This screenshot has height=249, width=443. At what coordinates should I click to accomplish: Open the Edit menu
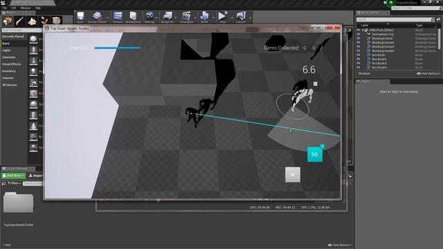click(x=13, y=8)
